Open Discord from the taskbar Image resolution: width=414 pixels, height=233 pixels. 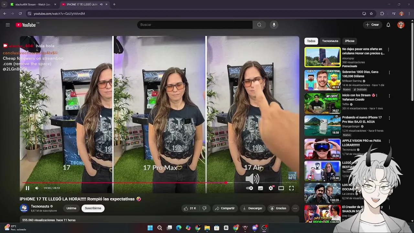(x=255, y=228)
